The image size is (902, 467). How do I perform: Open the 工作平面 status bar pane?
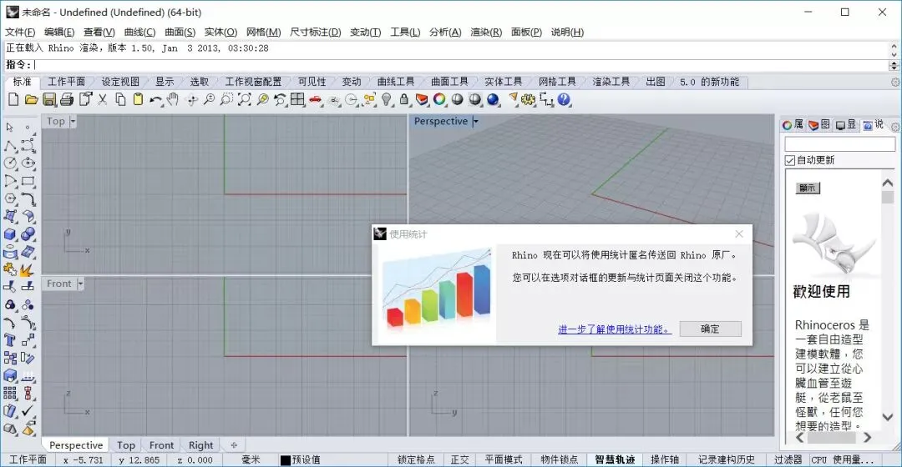pyautogui.click(x=28, y=459)
